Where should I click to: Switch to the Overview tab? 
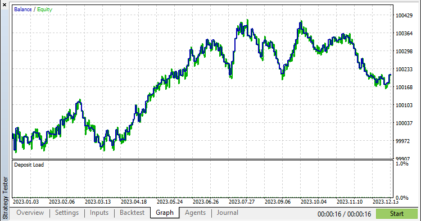(30, 213)
